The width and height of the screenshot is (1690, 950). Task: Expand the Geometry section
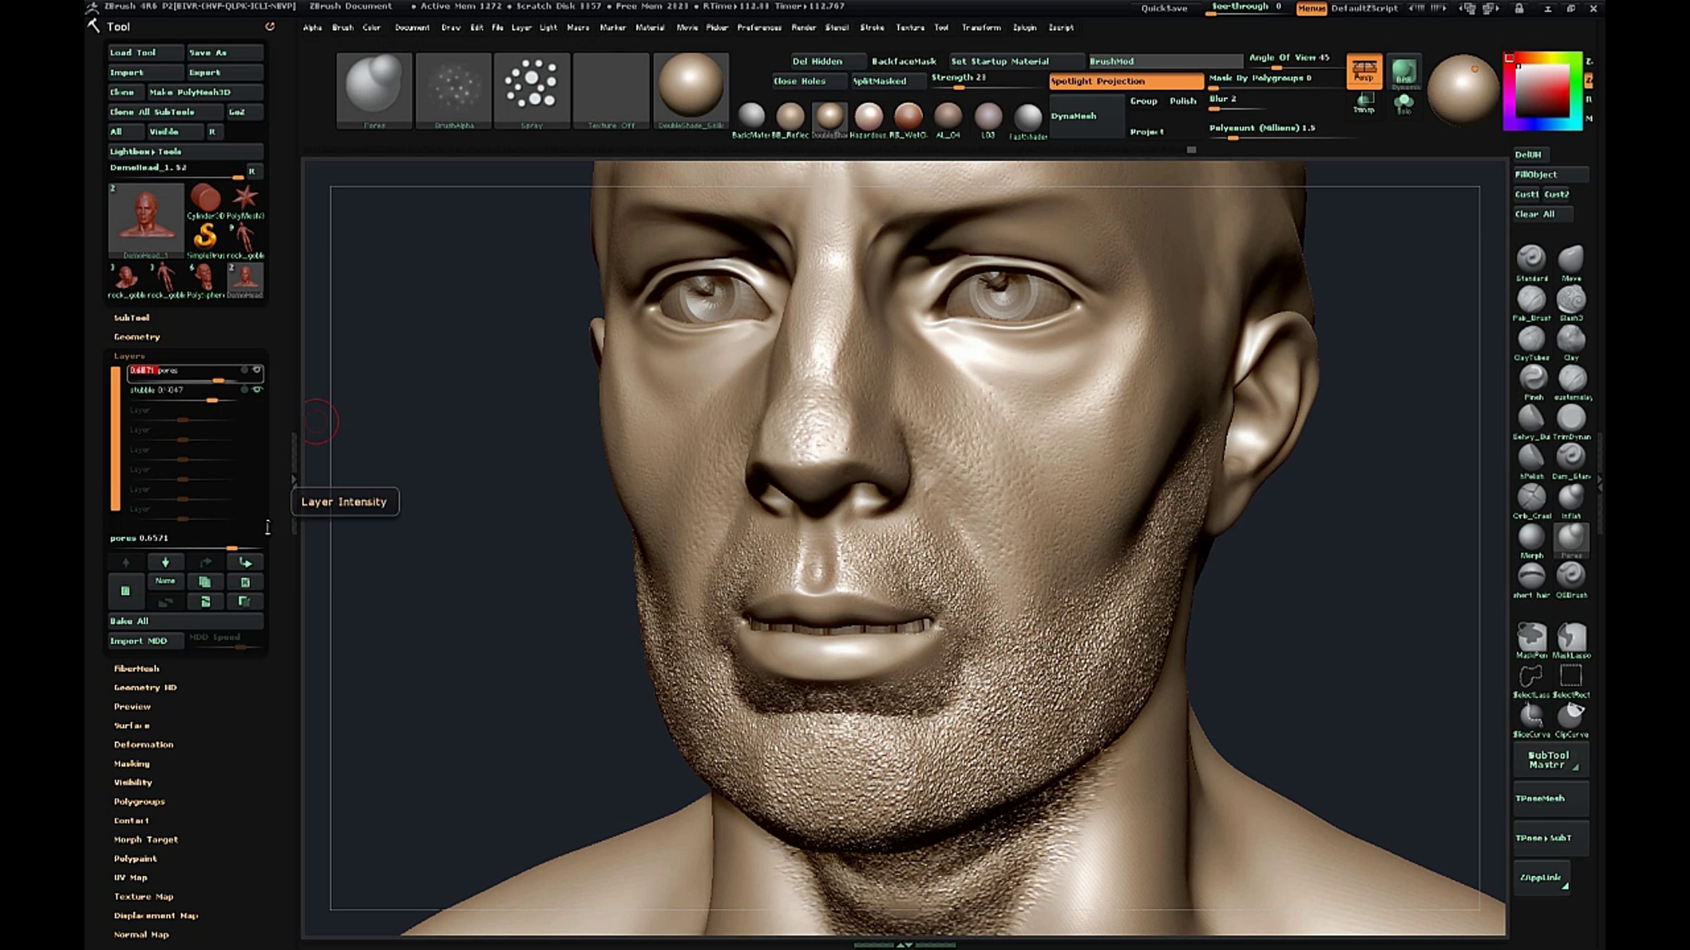(137, 337)
